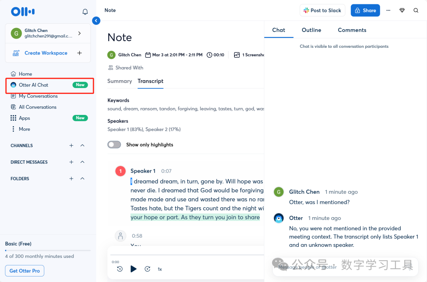Open the search magnifier icon

click(416, 10)
